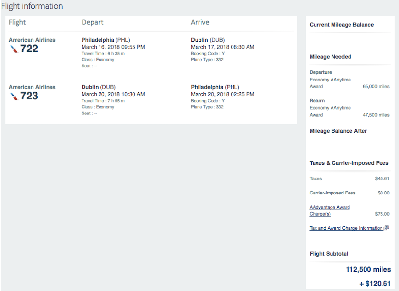Click the Depart column header
Image resolution: width=399 pixels, height=291 pixels.
point(92,22)
